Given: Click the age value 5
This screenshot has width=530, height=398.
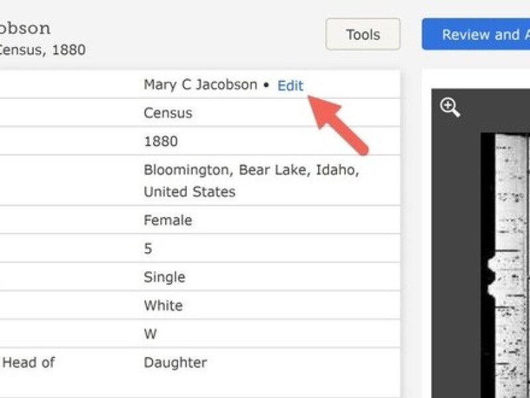Looking at the screenshot, I should pos(148,249).
